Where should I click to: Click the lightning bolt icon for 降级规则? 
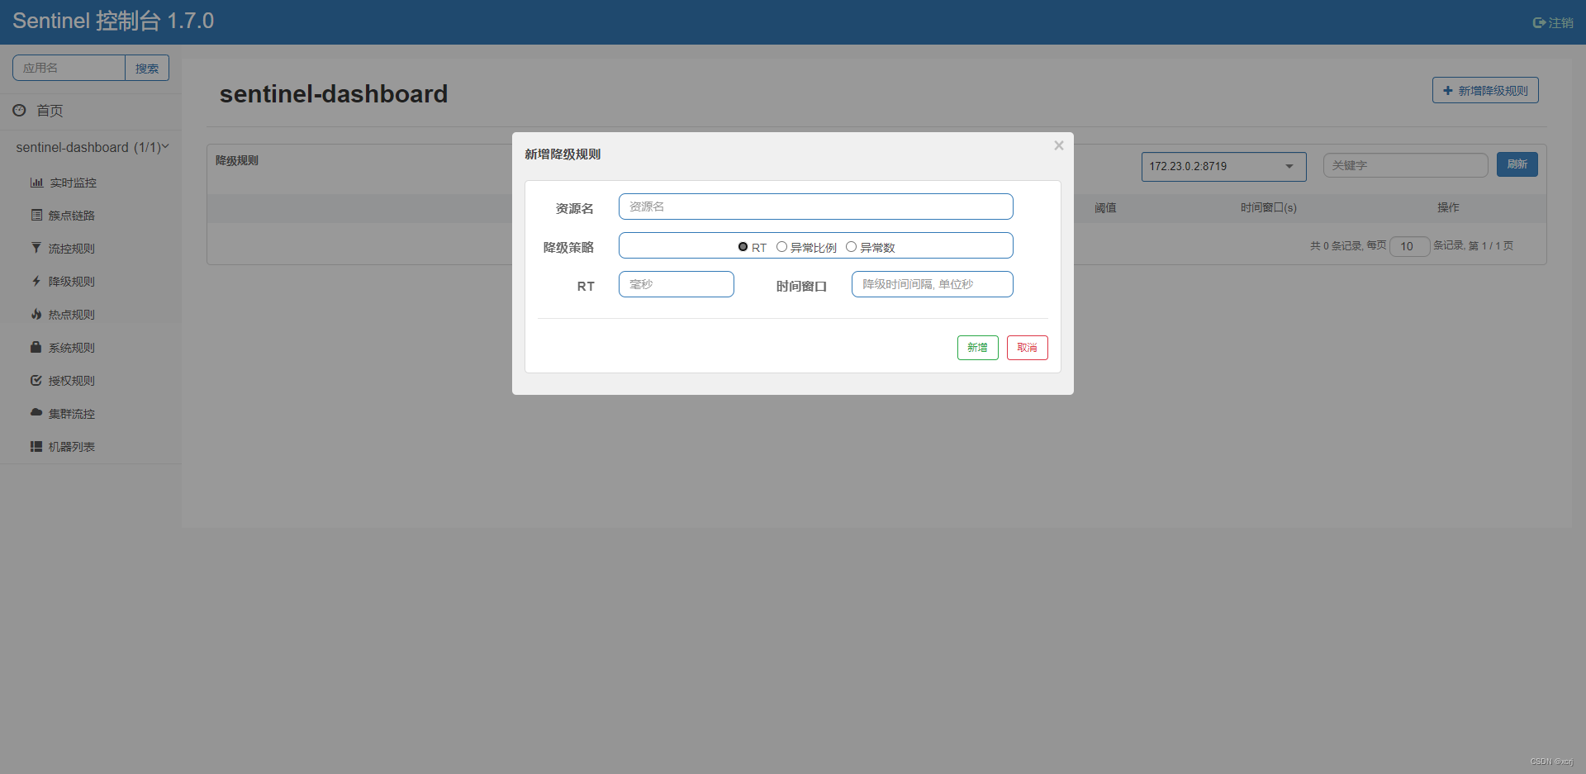pyautogui.click(x=36, y=281)
